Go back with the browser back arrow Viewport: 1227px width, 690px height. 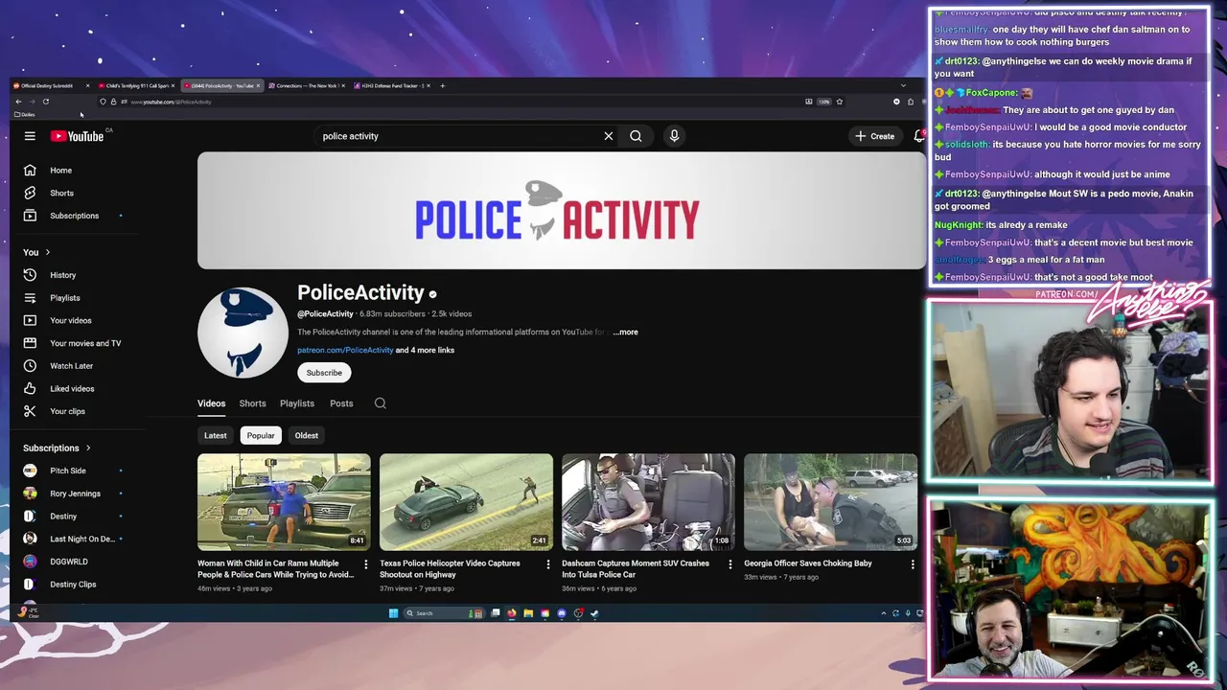[x=18, y=102]
